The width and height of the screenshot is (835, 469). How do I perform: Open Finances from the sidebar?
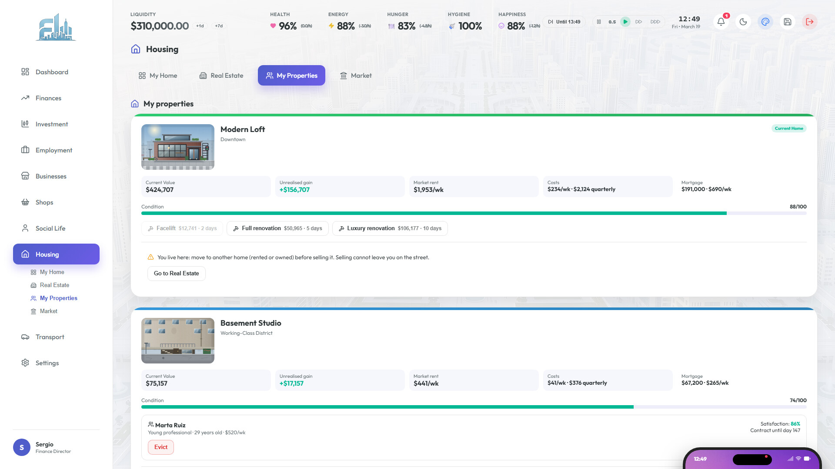56,98
